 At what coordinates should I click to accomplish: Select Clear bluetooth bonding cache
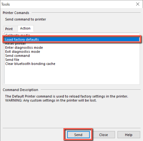click(x=30, y=64)
